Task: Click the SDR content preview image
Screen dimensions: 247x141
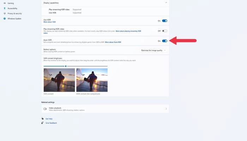Action: click(x=59, y=80)
